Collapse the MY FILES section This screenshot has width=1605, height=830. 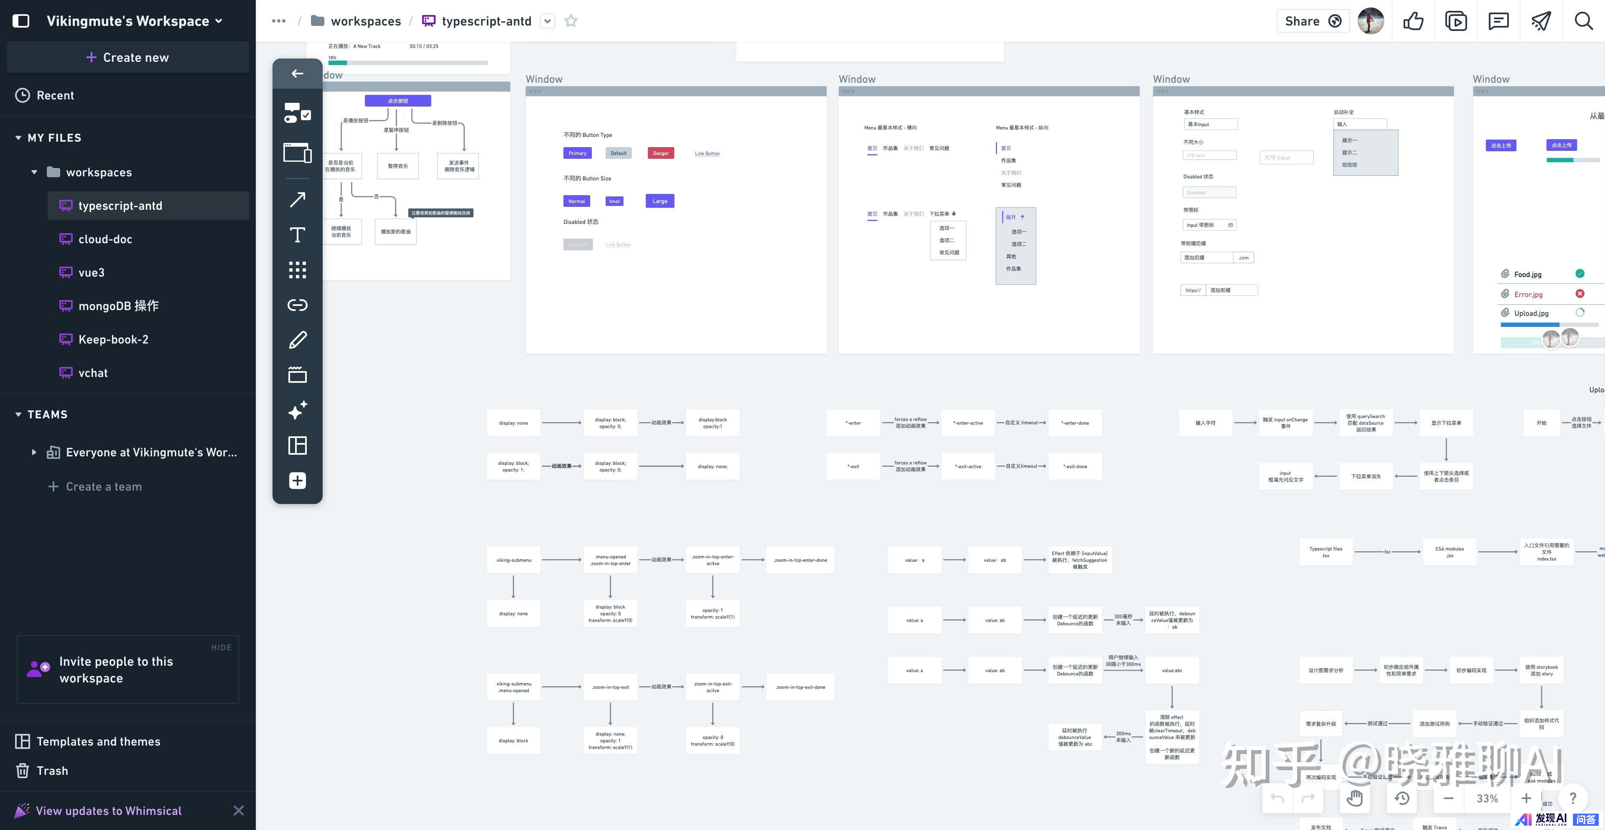point(18,138)
